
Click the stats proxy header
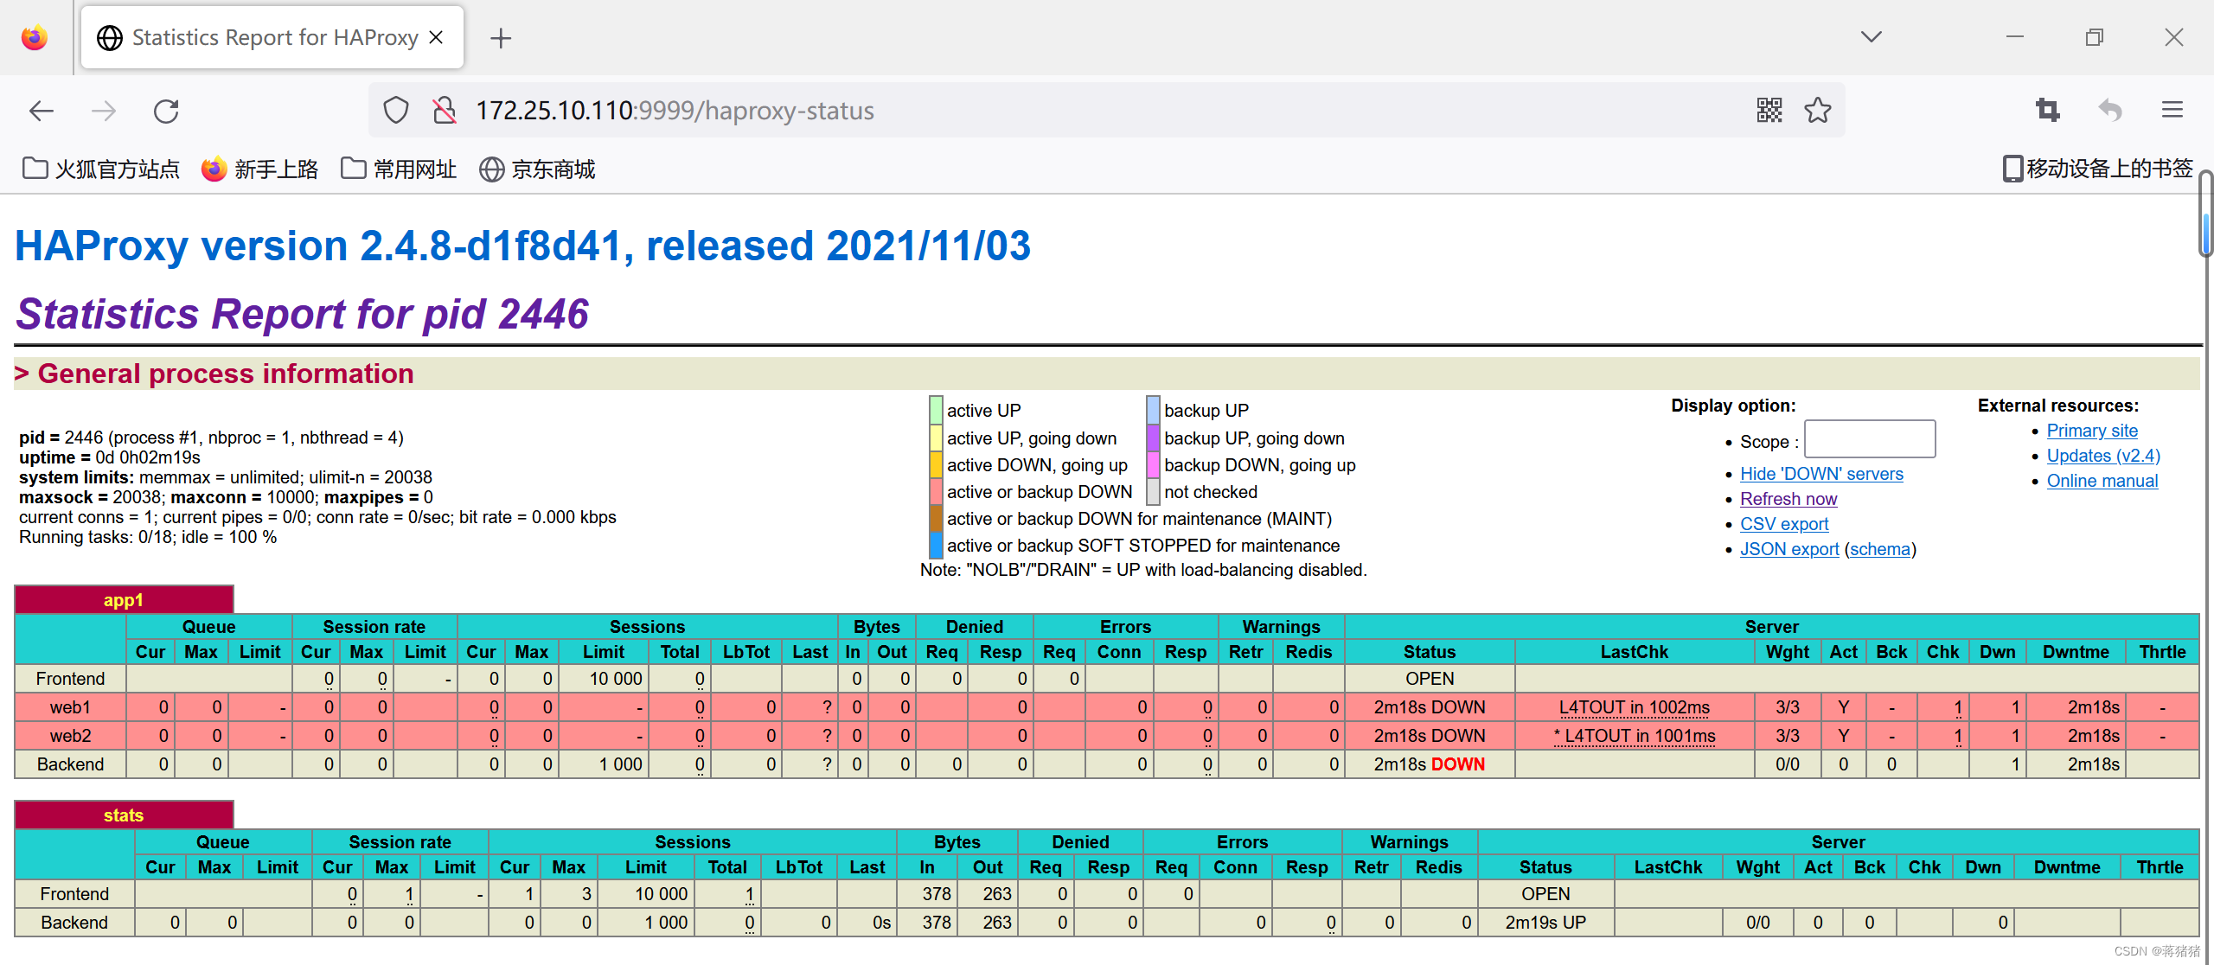pyautogui.click(x=124, y=815)
